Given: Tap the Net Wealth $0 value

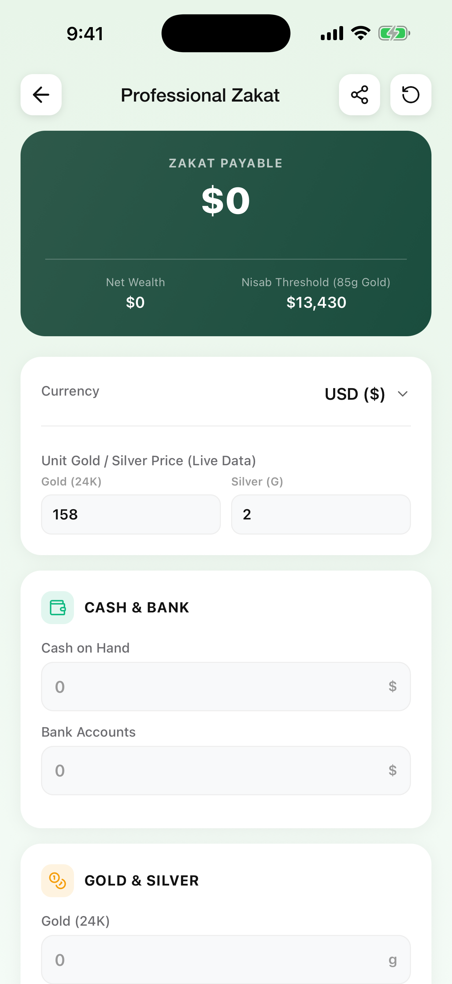Looking at the screenshot, I should point(135,302).
